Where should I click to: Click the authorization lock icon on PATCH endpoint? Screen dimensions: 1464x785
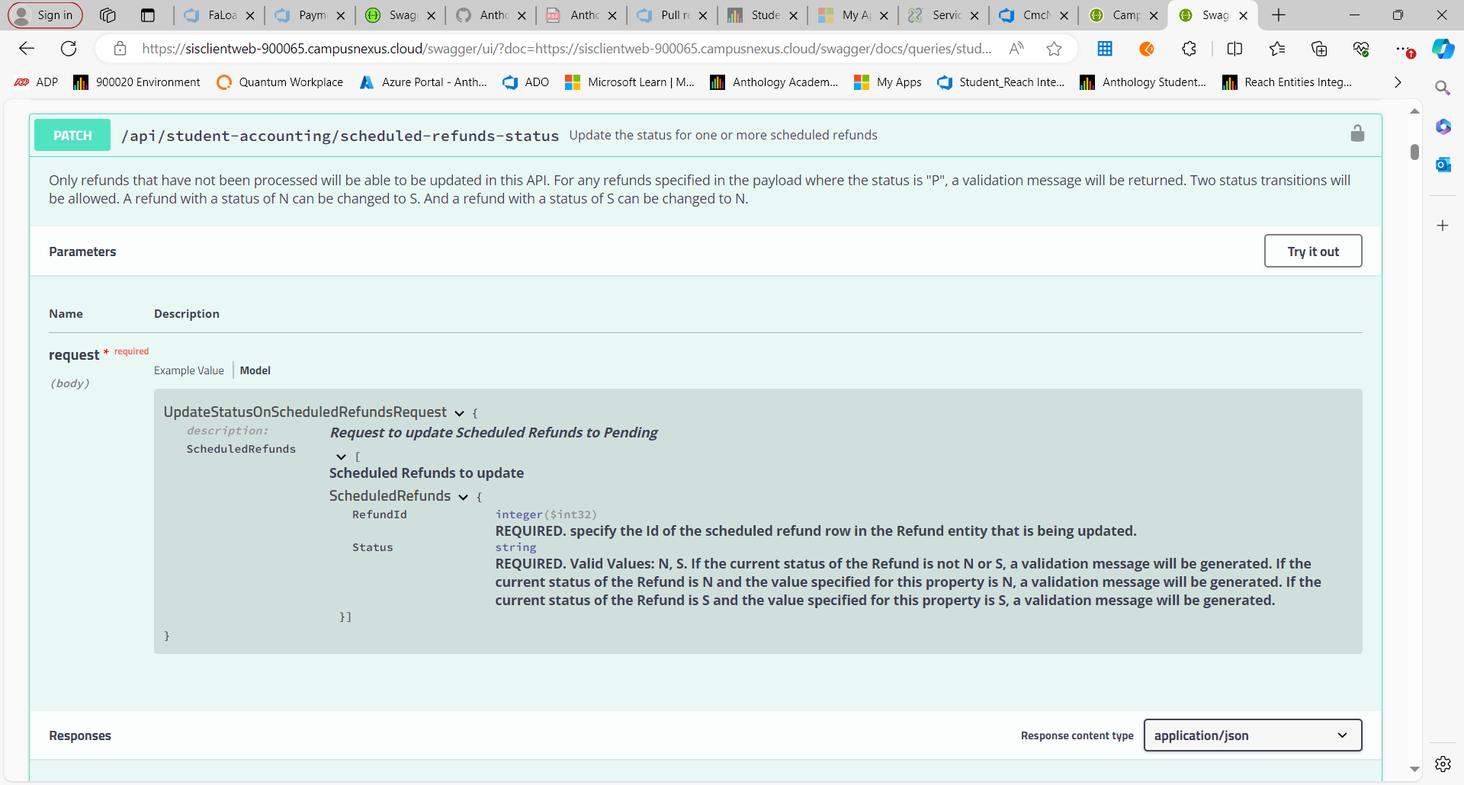pyautogui.click(x=1357, y=133)
